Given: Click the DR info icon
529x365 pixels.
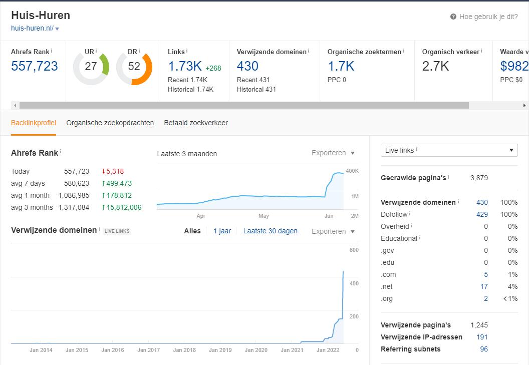Looking at the screenshot, I should [139, 51].
